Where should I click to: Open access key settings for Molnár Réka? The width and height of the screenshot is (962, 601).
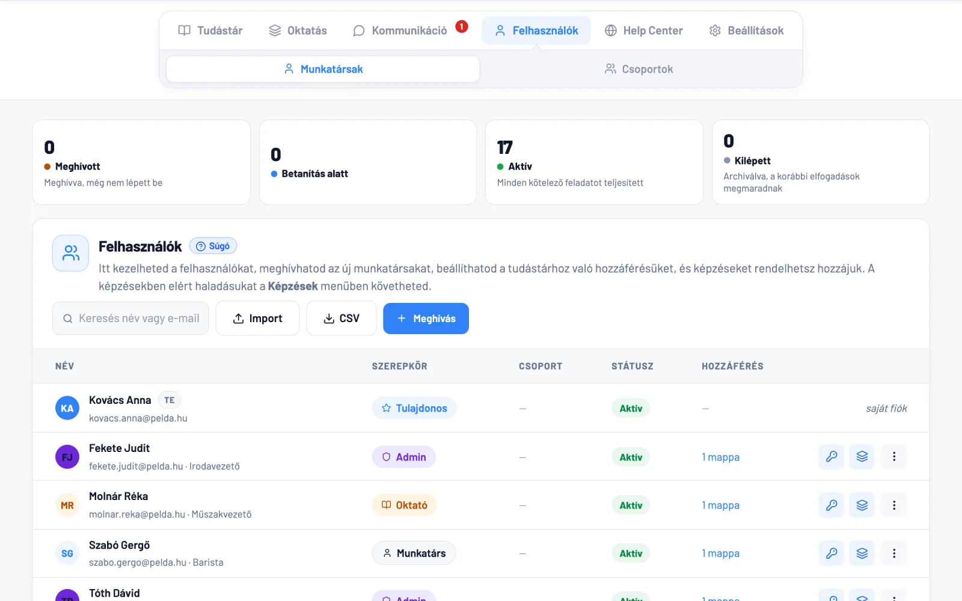(832, 505)
